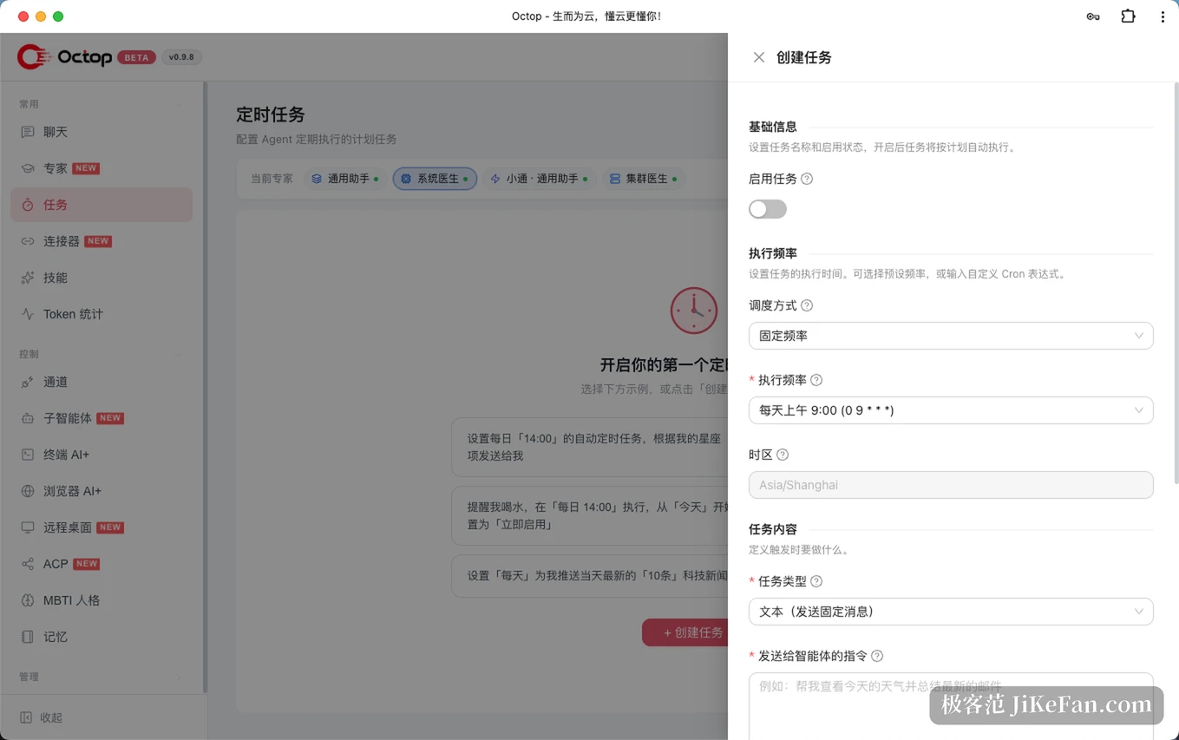Open 聊天 in the sidebar
Screen dimensions: 1179x740
coord(102,132)
